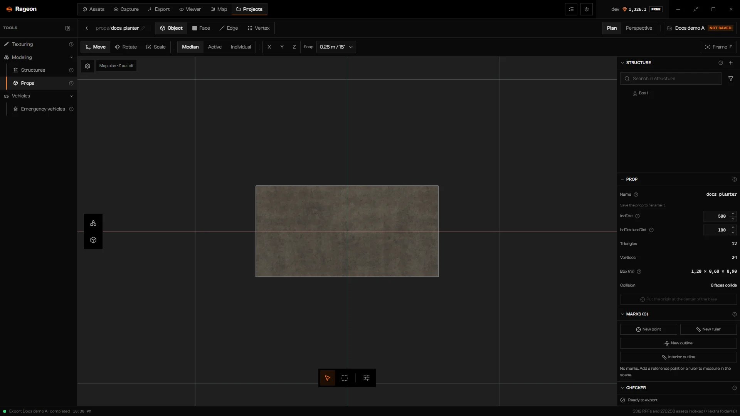
Task: Show help icon for the Prop section
Action: [734, 179]
